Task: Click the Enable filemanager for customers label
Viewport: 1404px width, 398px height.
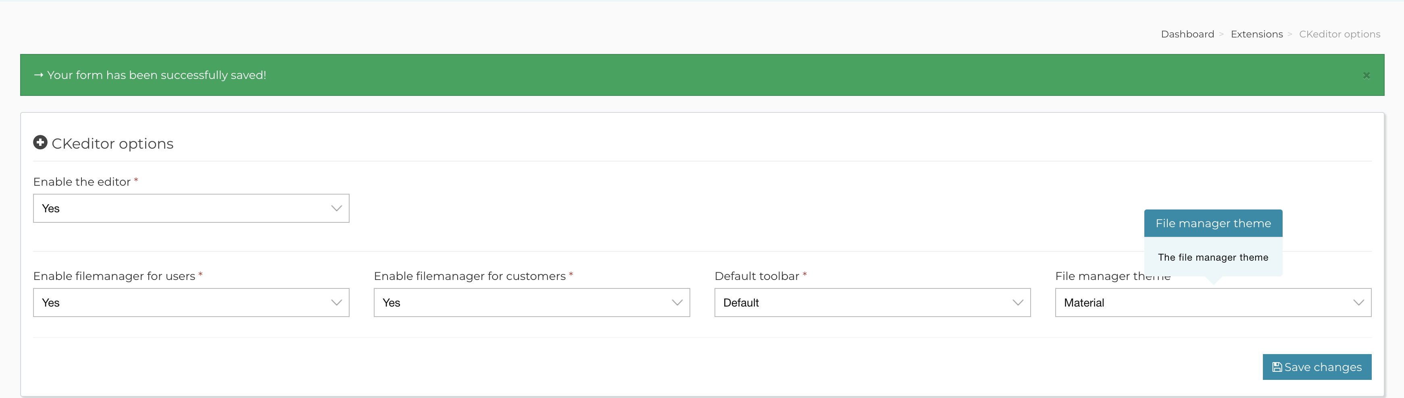Action: tap(469, 276)
